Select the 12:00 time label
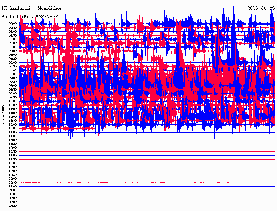This screenshot has height=211, width=277. (13, 117)
